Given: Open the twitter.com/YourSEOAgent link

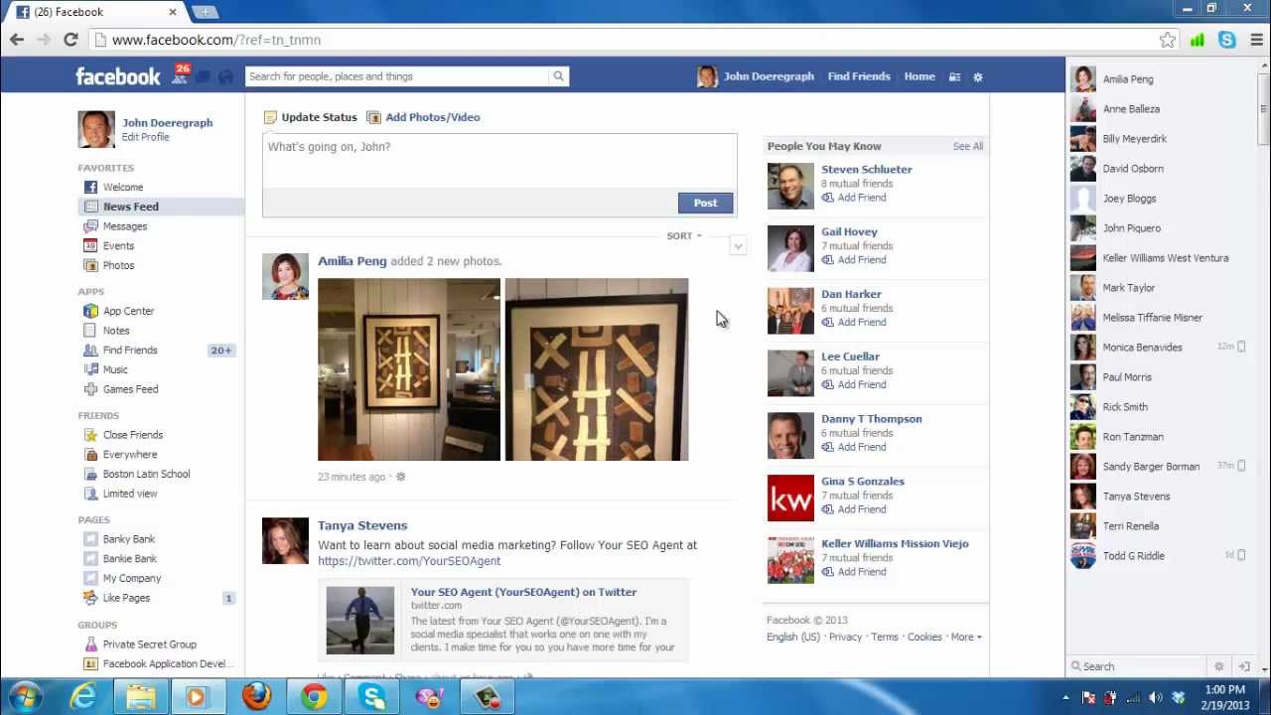Looking at the screenshot, I should tap(409, 561).
